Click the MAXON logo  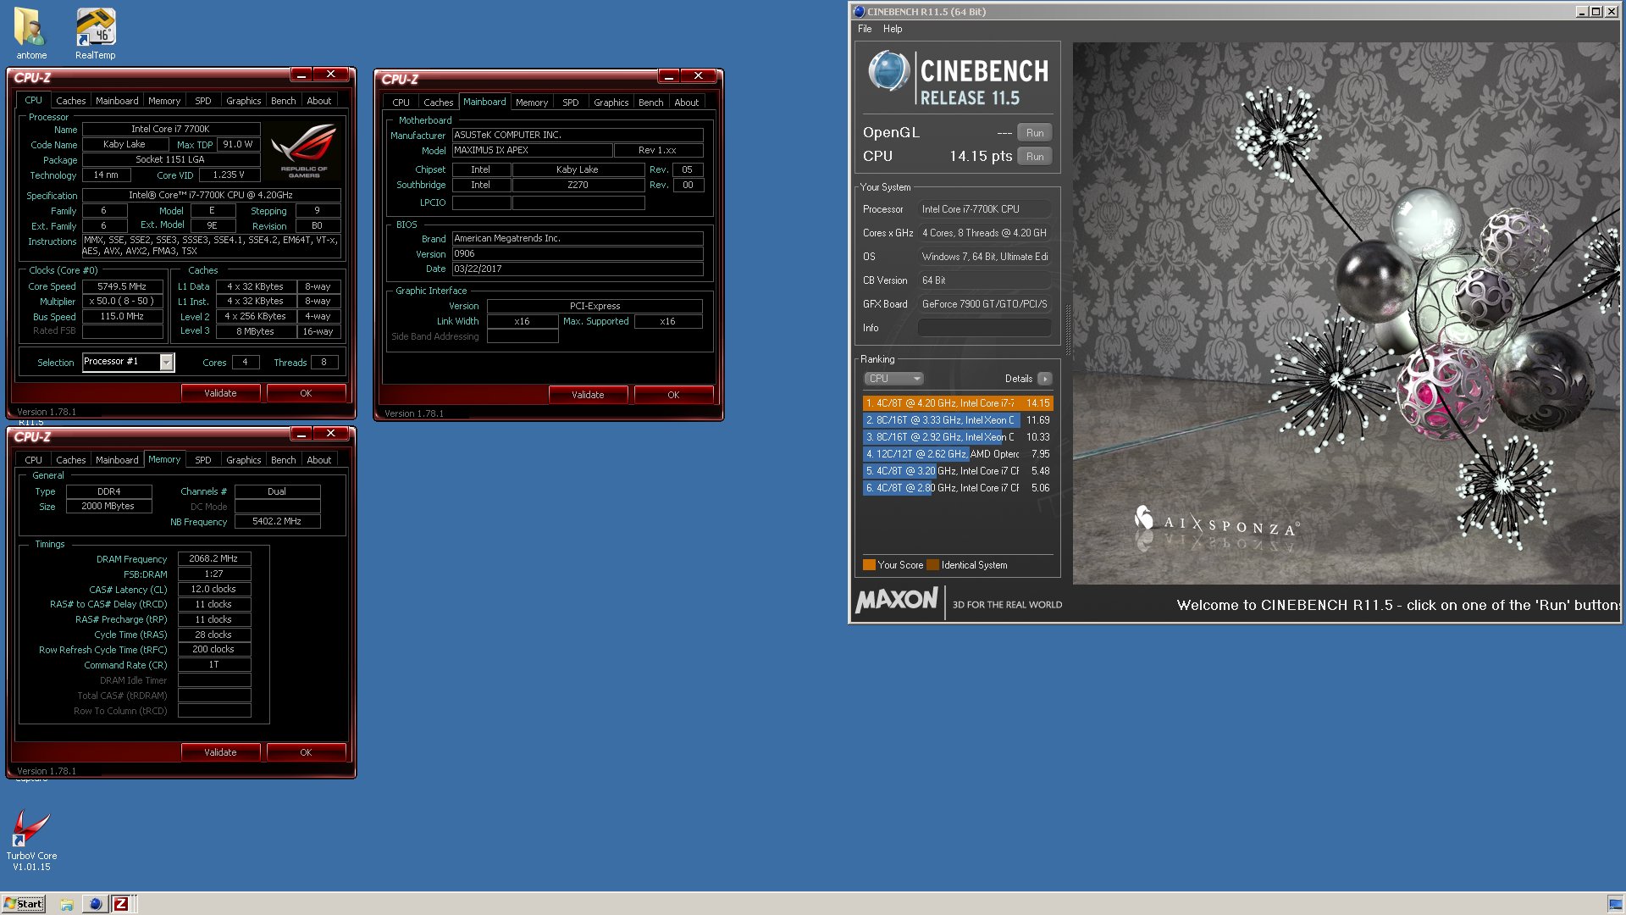pos(896,601)
